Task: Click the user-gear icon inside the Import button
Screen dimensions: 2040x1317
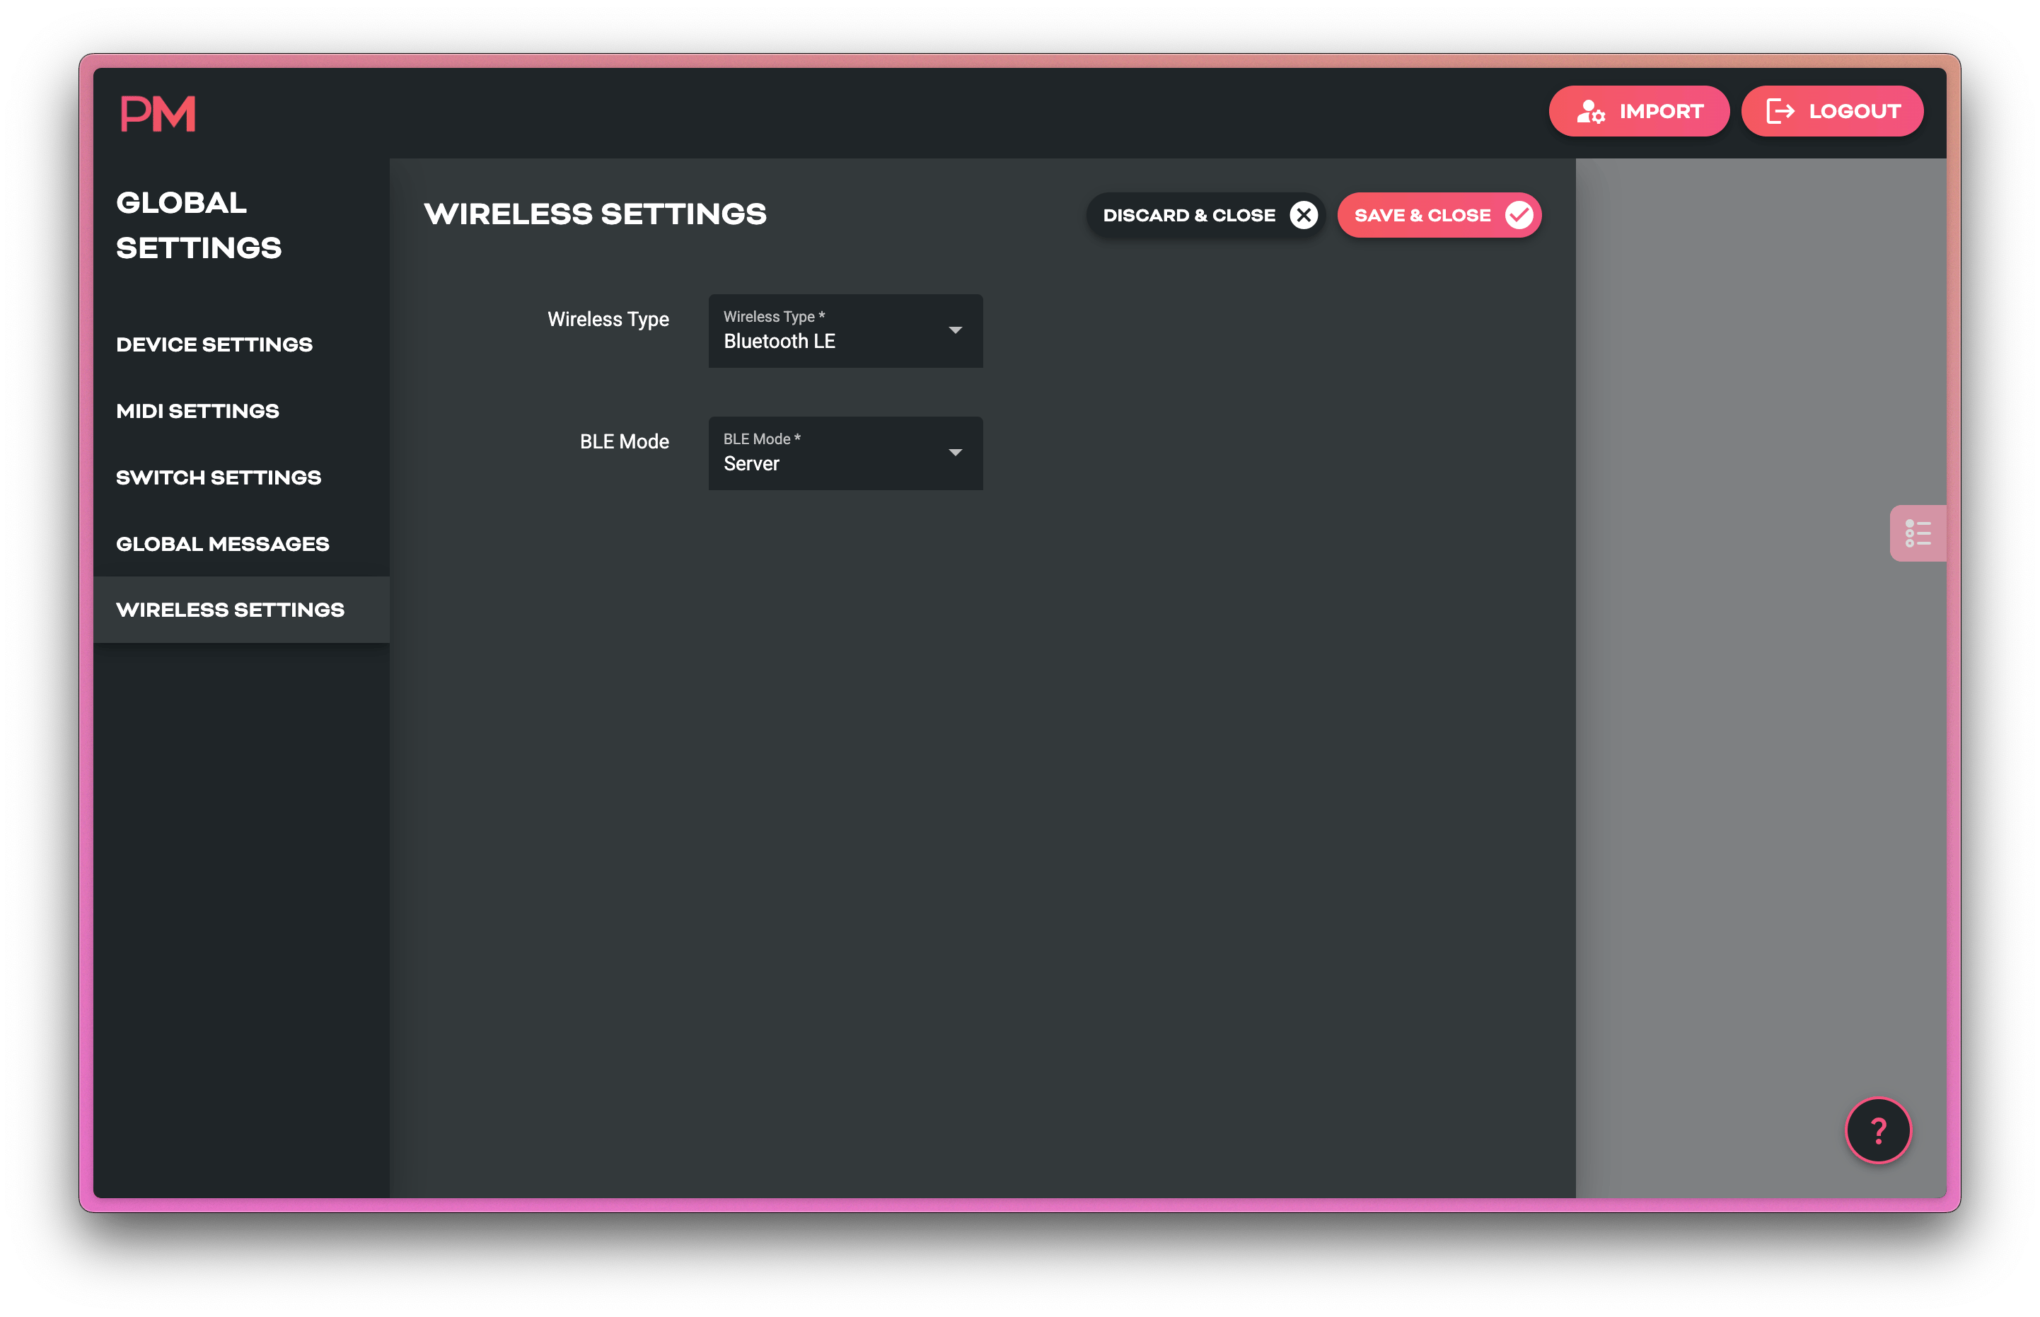Action: (1589, 110)
